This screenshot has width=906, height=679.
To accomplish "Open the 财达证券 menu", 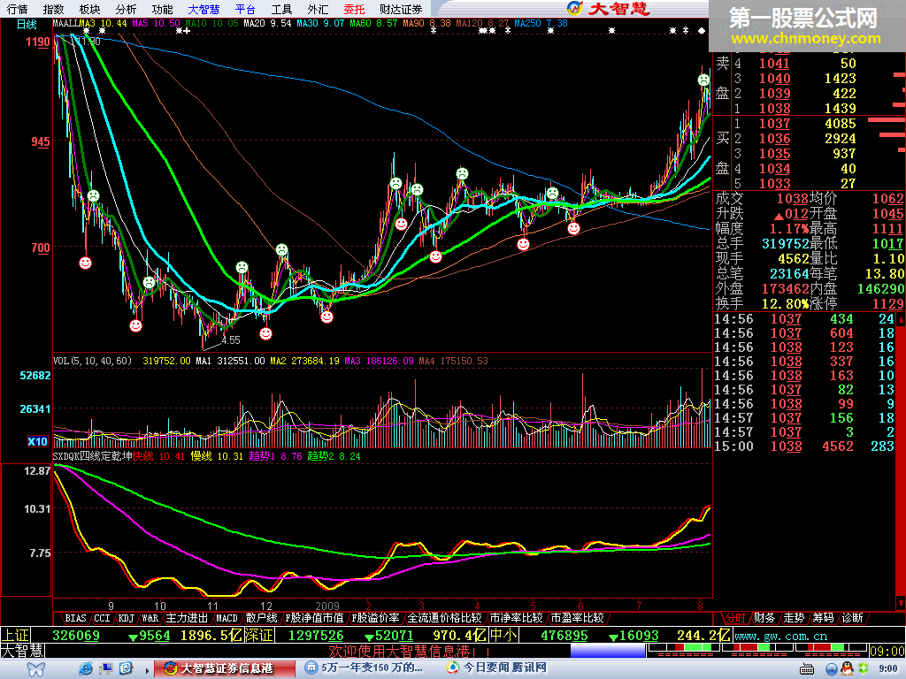I will (401, 9).
